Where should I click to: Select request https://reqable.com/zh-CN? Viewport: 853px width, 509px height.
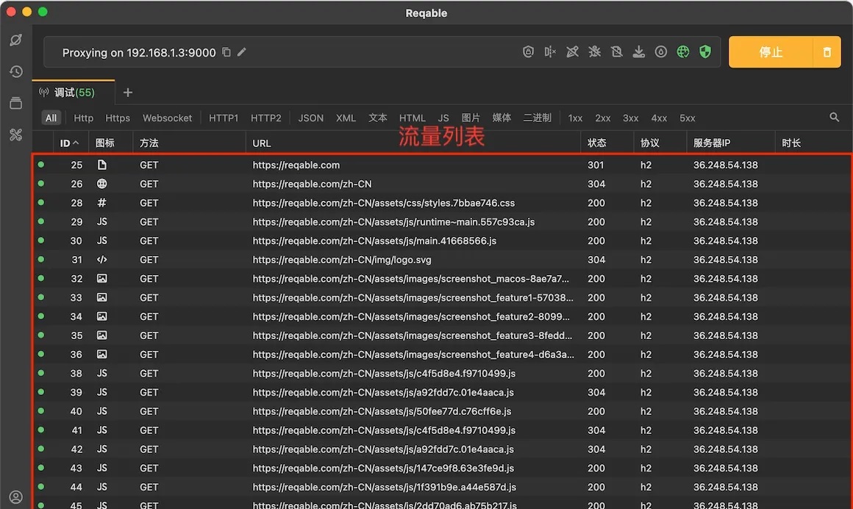point(442,184)
